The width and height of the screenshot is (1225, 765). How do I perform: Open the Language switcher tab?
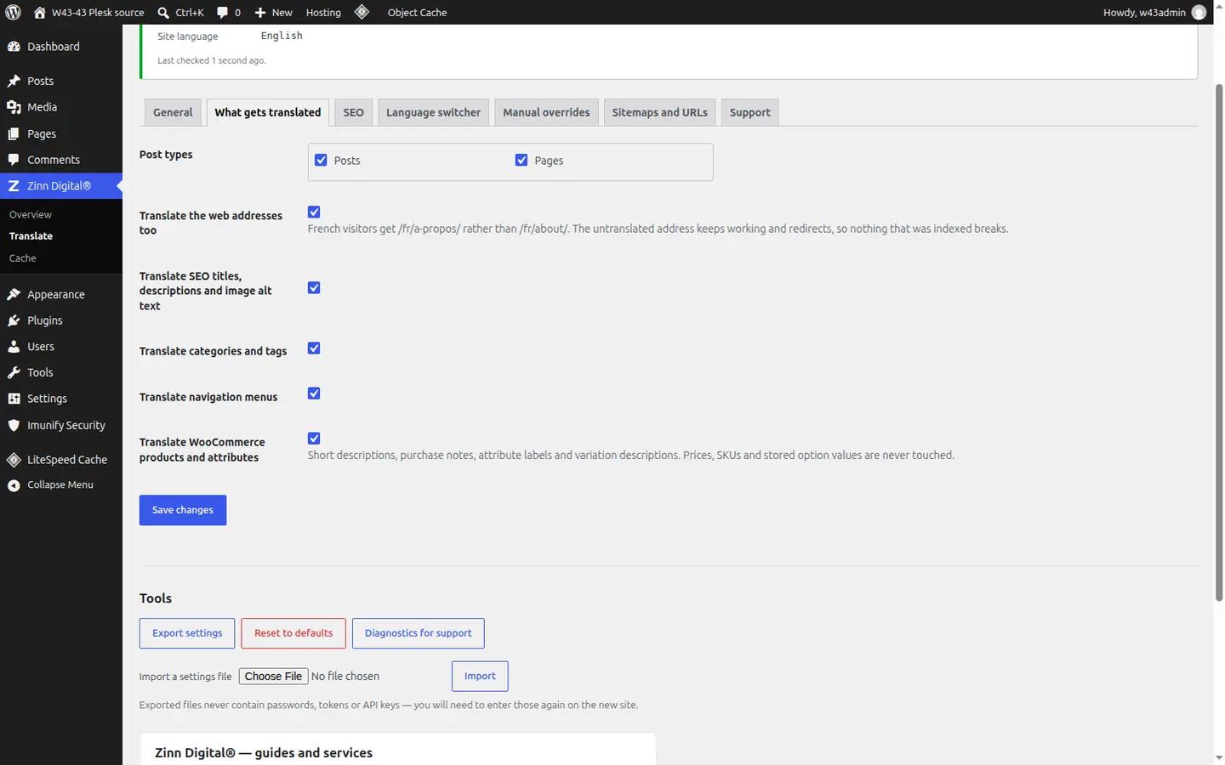tap(433, 112)
